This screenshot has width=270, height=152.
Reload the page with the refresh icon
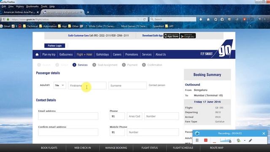pyautogui.click(x=144, y=19)
